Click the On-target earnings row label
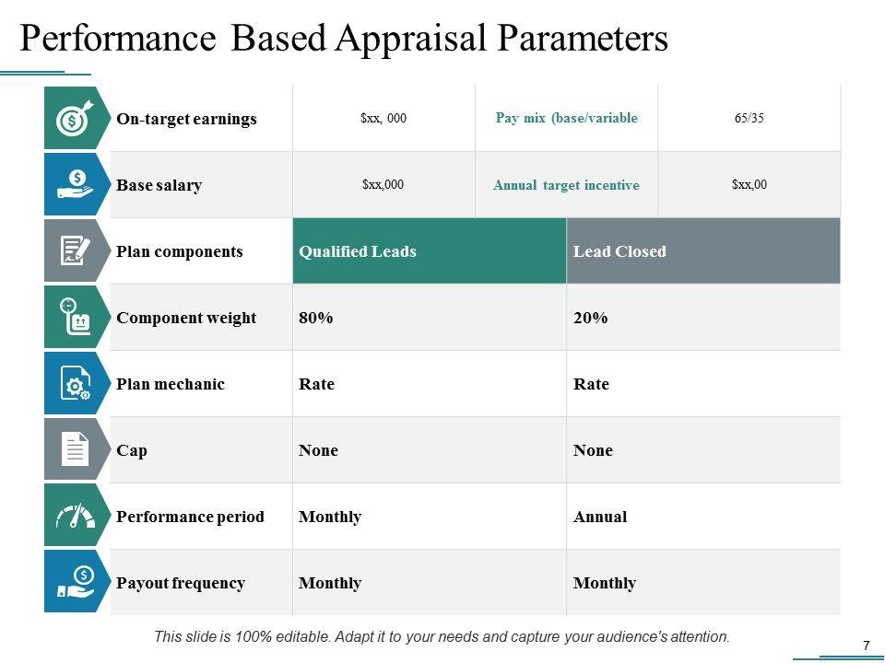This screenshot has width=885, height=663. [x=187, y=119]
